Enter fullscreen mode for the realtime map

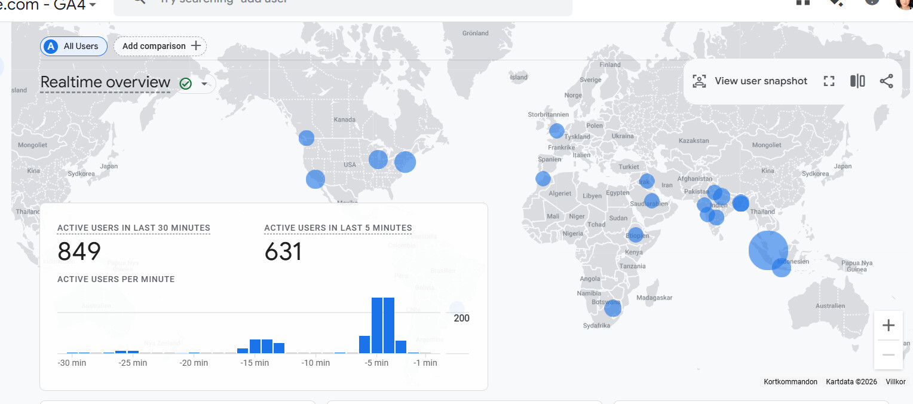[x=829, y=81]
